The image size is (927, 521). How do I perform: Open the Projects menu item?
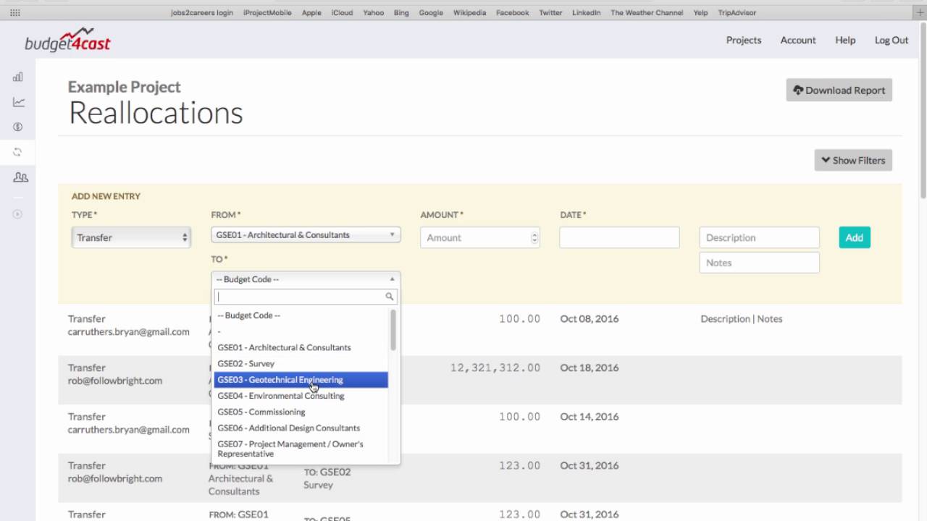click(743, 41)
